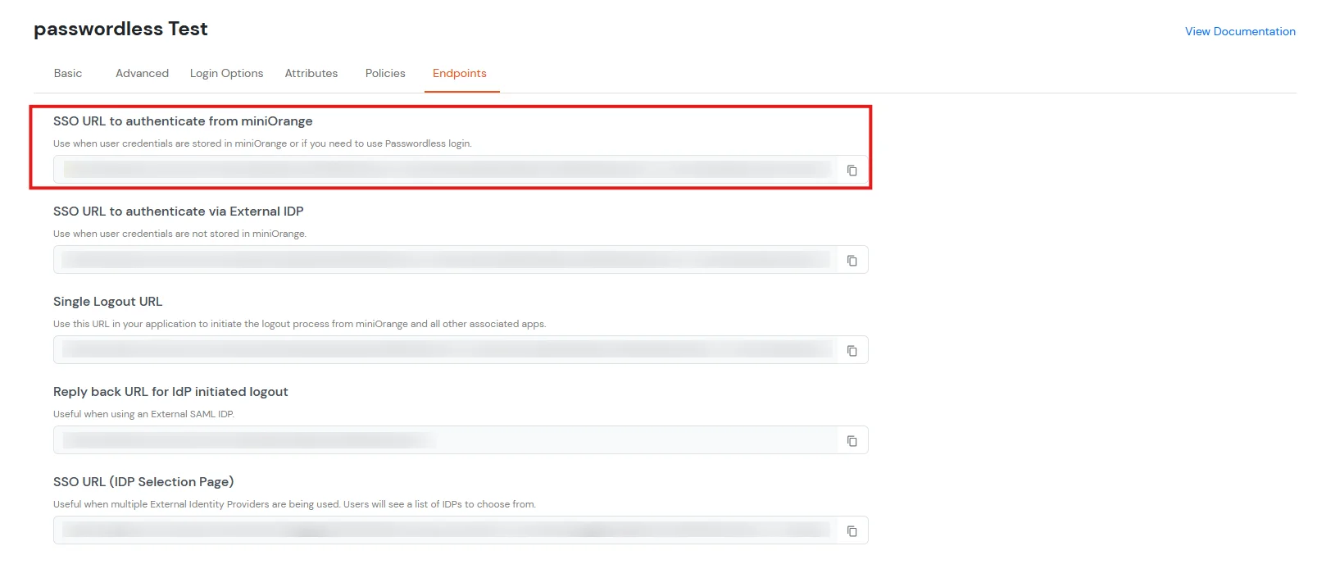Select the Attributes tab
This screenshot has width=1317, height=578.
(x=311, y=73)
